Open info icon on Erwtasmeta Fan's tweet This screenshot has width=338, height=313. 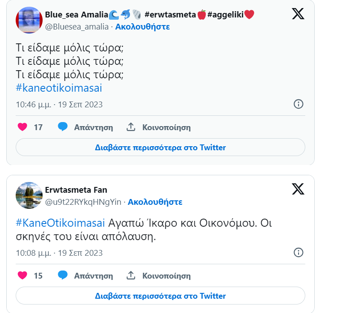[x=298, y=253]
